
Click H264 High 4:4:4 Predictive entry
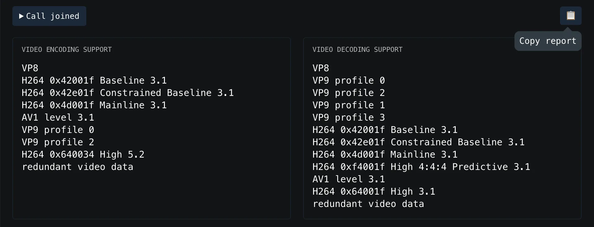(x=421, y=167)
